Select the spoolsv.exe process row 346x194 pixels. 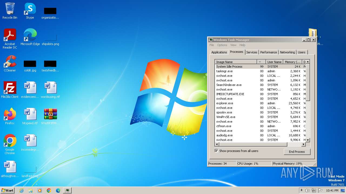point(260,112)
